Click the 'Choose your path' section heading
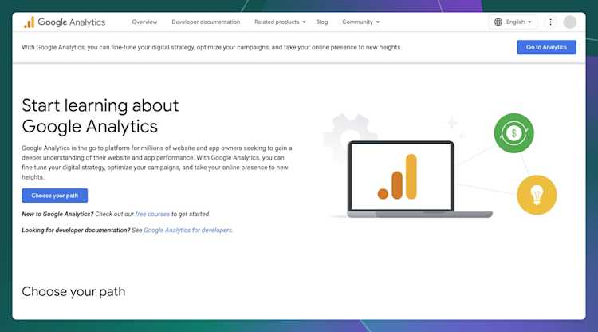This screenshot has height=332, width=598. pos(73,291)
